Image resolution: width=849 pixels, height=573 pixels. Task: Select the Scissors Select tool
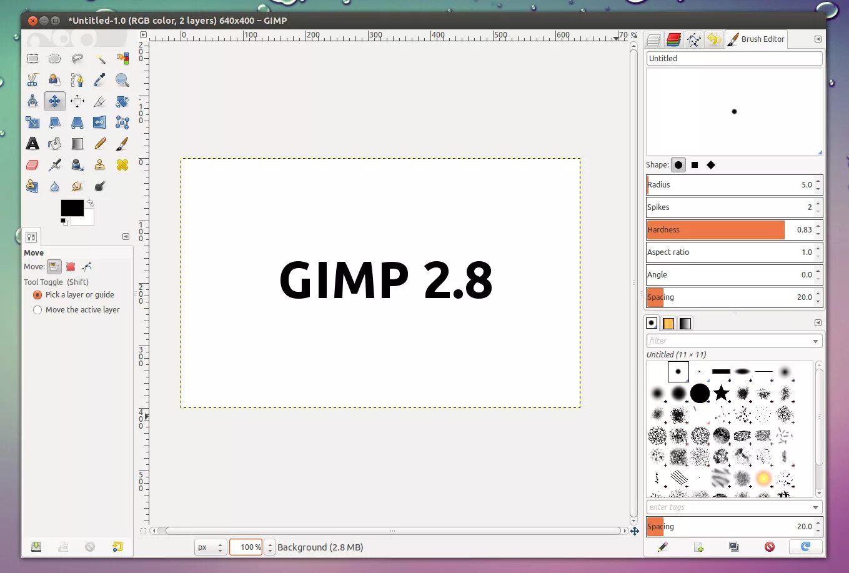click(x=32, y=80)
